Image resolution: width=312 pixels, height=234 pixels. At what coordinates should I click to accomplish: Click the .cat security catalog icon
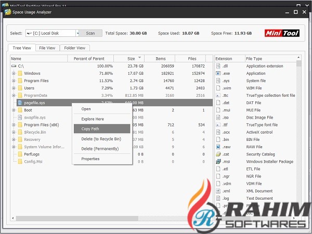click(218, 154)
